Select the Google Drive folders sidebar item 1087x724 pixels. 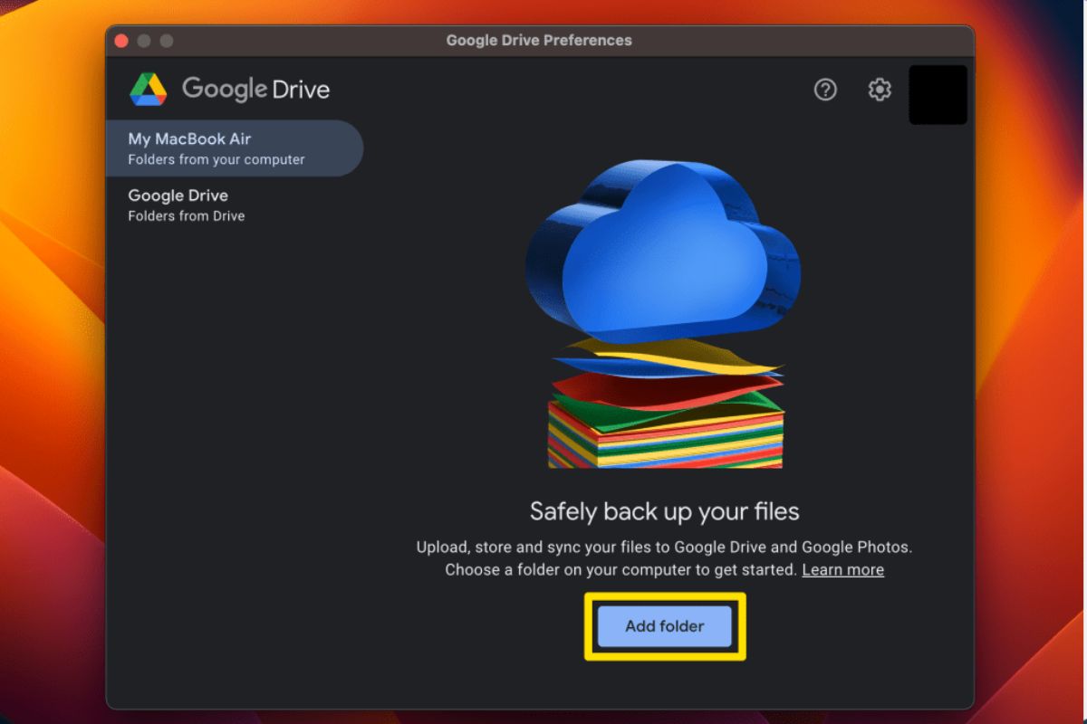click(x=235, y=205)
